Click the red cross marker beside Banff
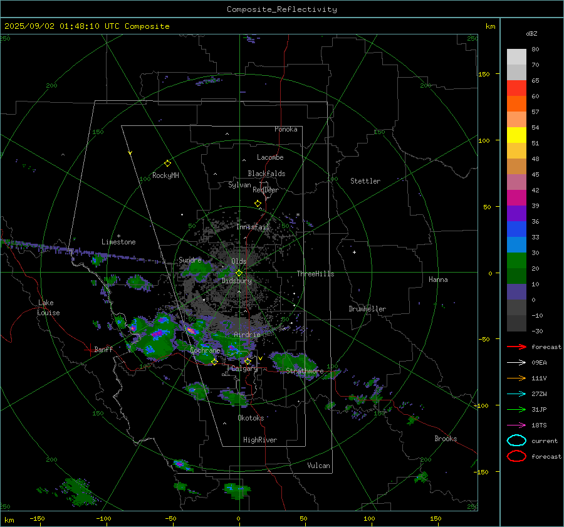This screenshot has width=564, height=527. 90,349
